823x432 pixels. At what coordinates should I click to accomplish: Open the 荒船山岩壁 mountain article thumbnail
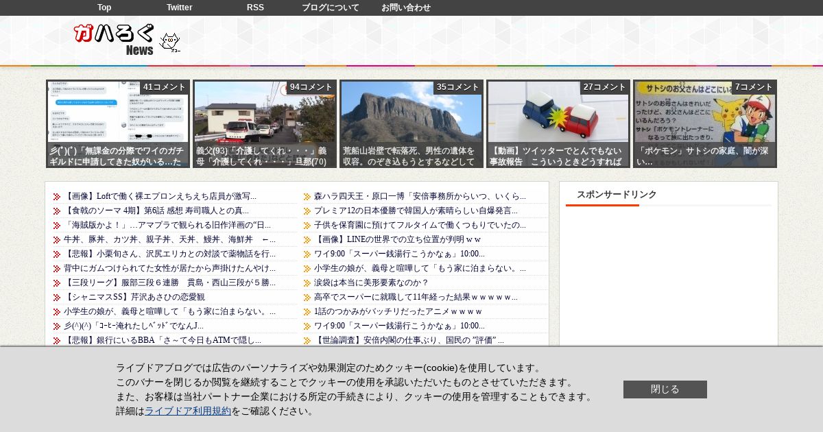click(x=411, y=123)
